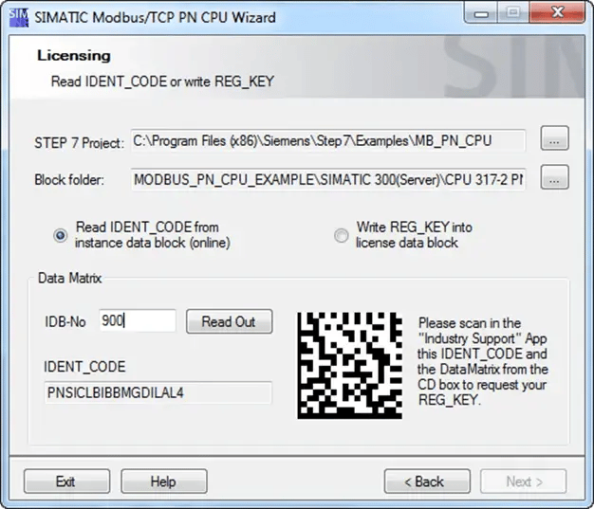Click 'Read IDENT_CODE or write REG_KEY' subtitle
Screen dimensions: 594x509
click(x=162, y=82)
